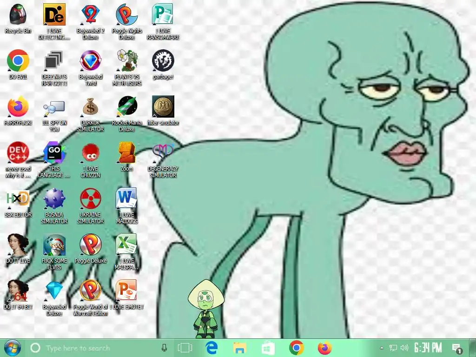Open the desktop shortcut labeled Zoom
Screen dimensions: 476x357
(x=127, y=152)
